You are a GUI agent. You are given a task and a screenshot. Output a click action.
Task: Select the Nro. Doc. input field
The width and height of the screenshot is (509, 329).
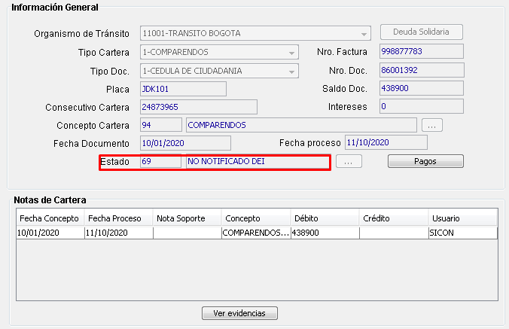tap(421, 71)
